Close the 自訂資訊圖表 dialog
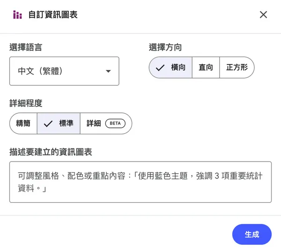Image resolution: width=281 pixels, height=250 pixels. click(x=263, y=15)
